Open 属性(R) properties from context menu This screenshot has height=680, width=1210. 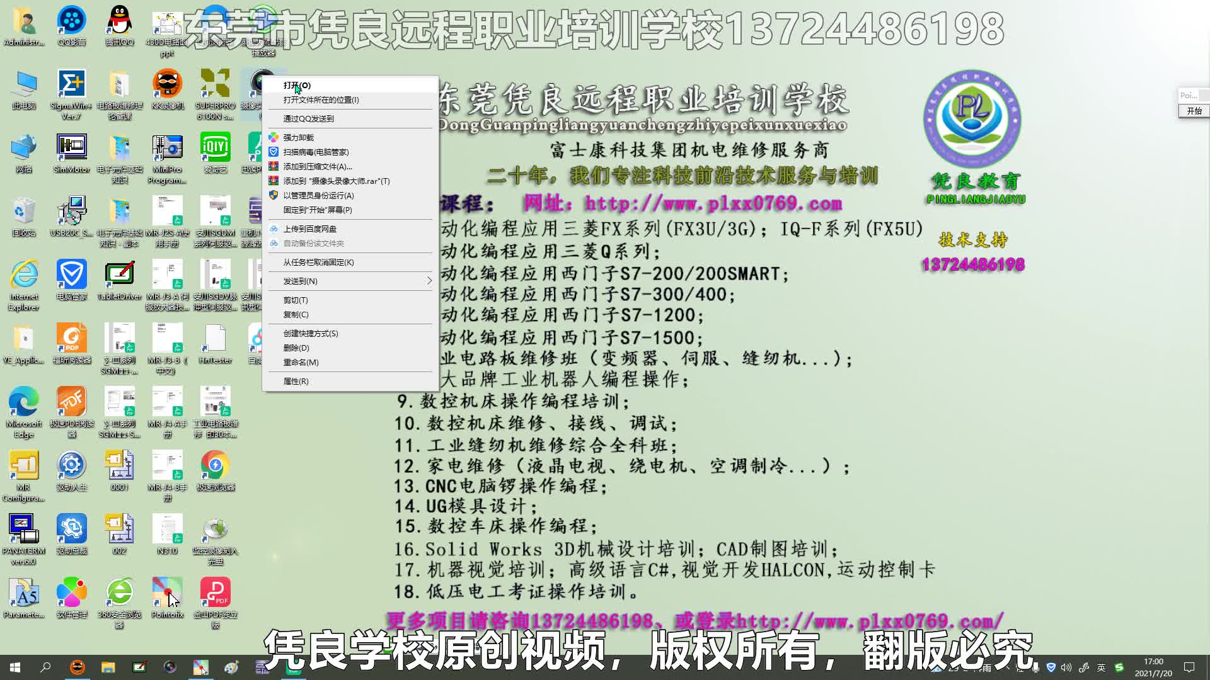tap(350, 381)
